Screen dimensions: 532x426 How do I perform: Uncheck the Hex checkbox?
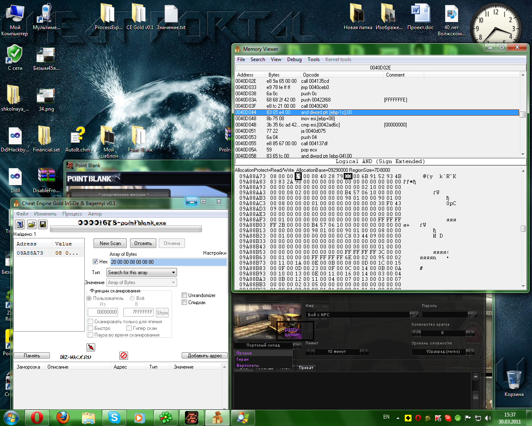click(x=95, y=262)
